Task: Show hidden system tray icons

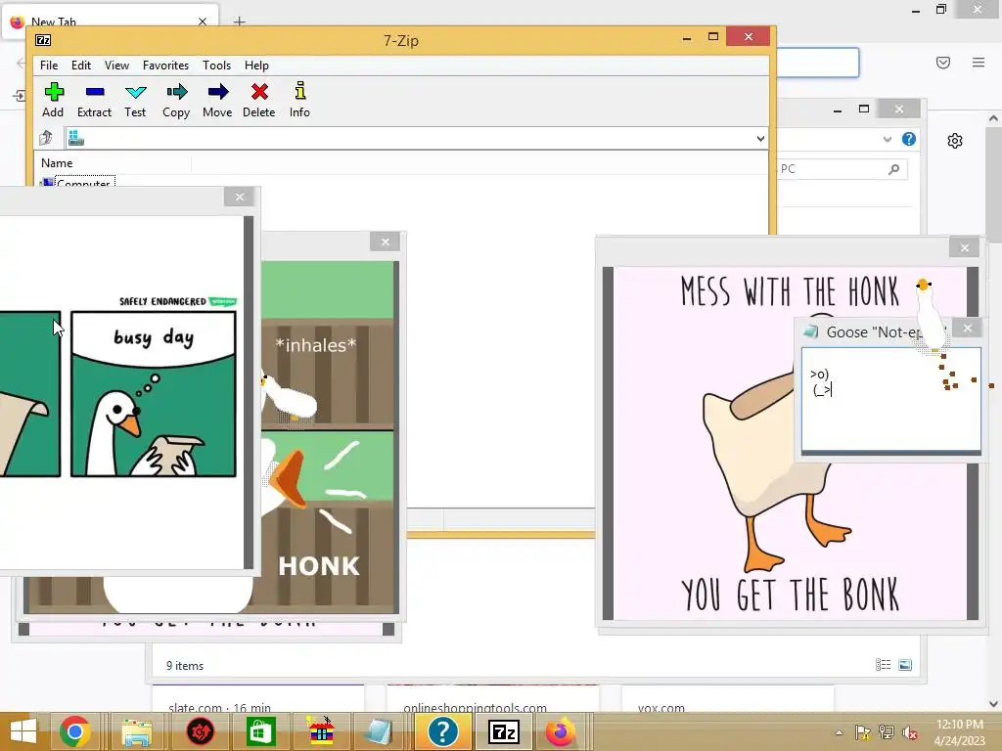Action: 839,733
